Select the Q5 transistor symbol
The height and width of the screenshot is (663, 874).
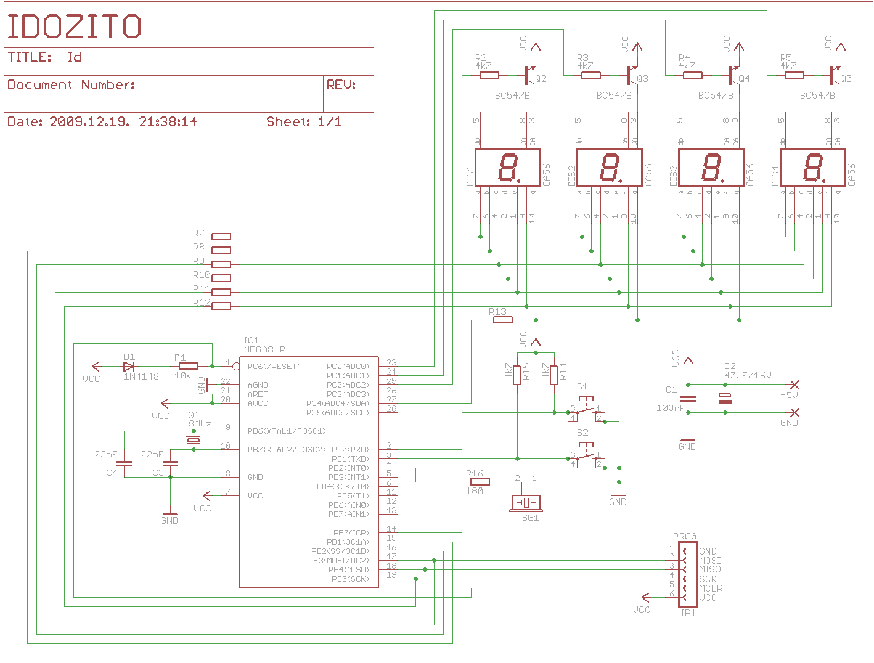click(x=835, y=75)
